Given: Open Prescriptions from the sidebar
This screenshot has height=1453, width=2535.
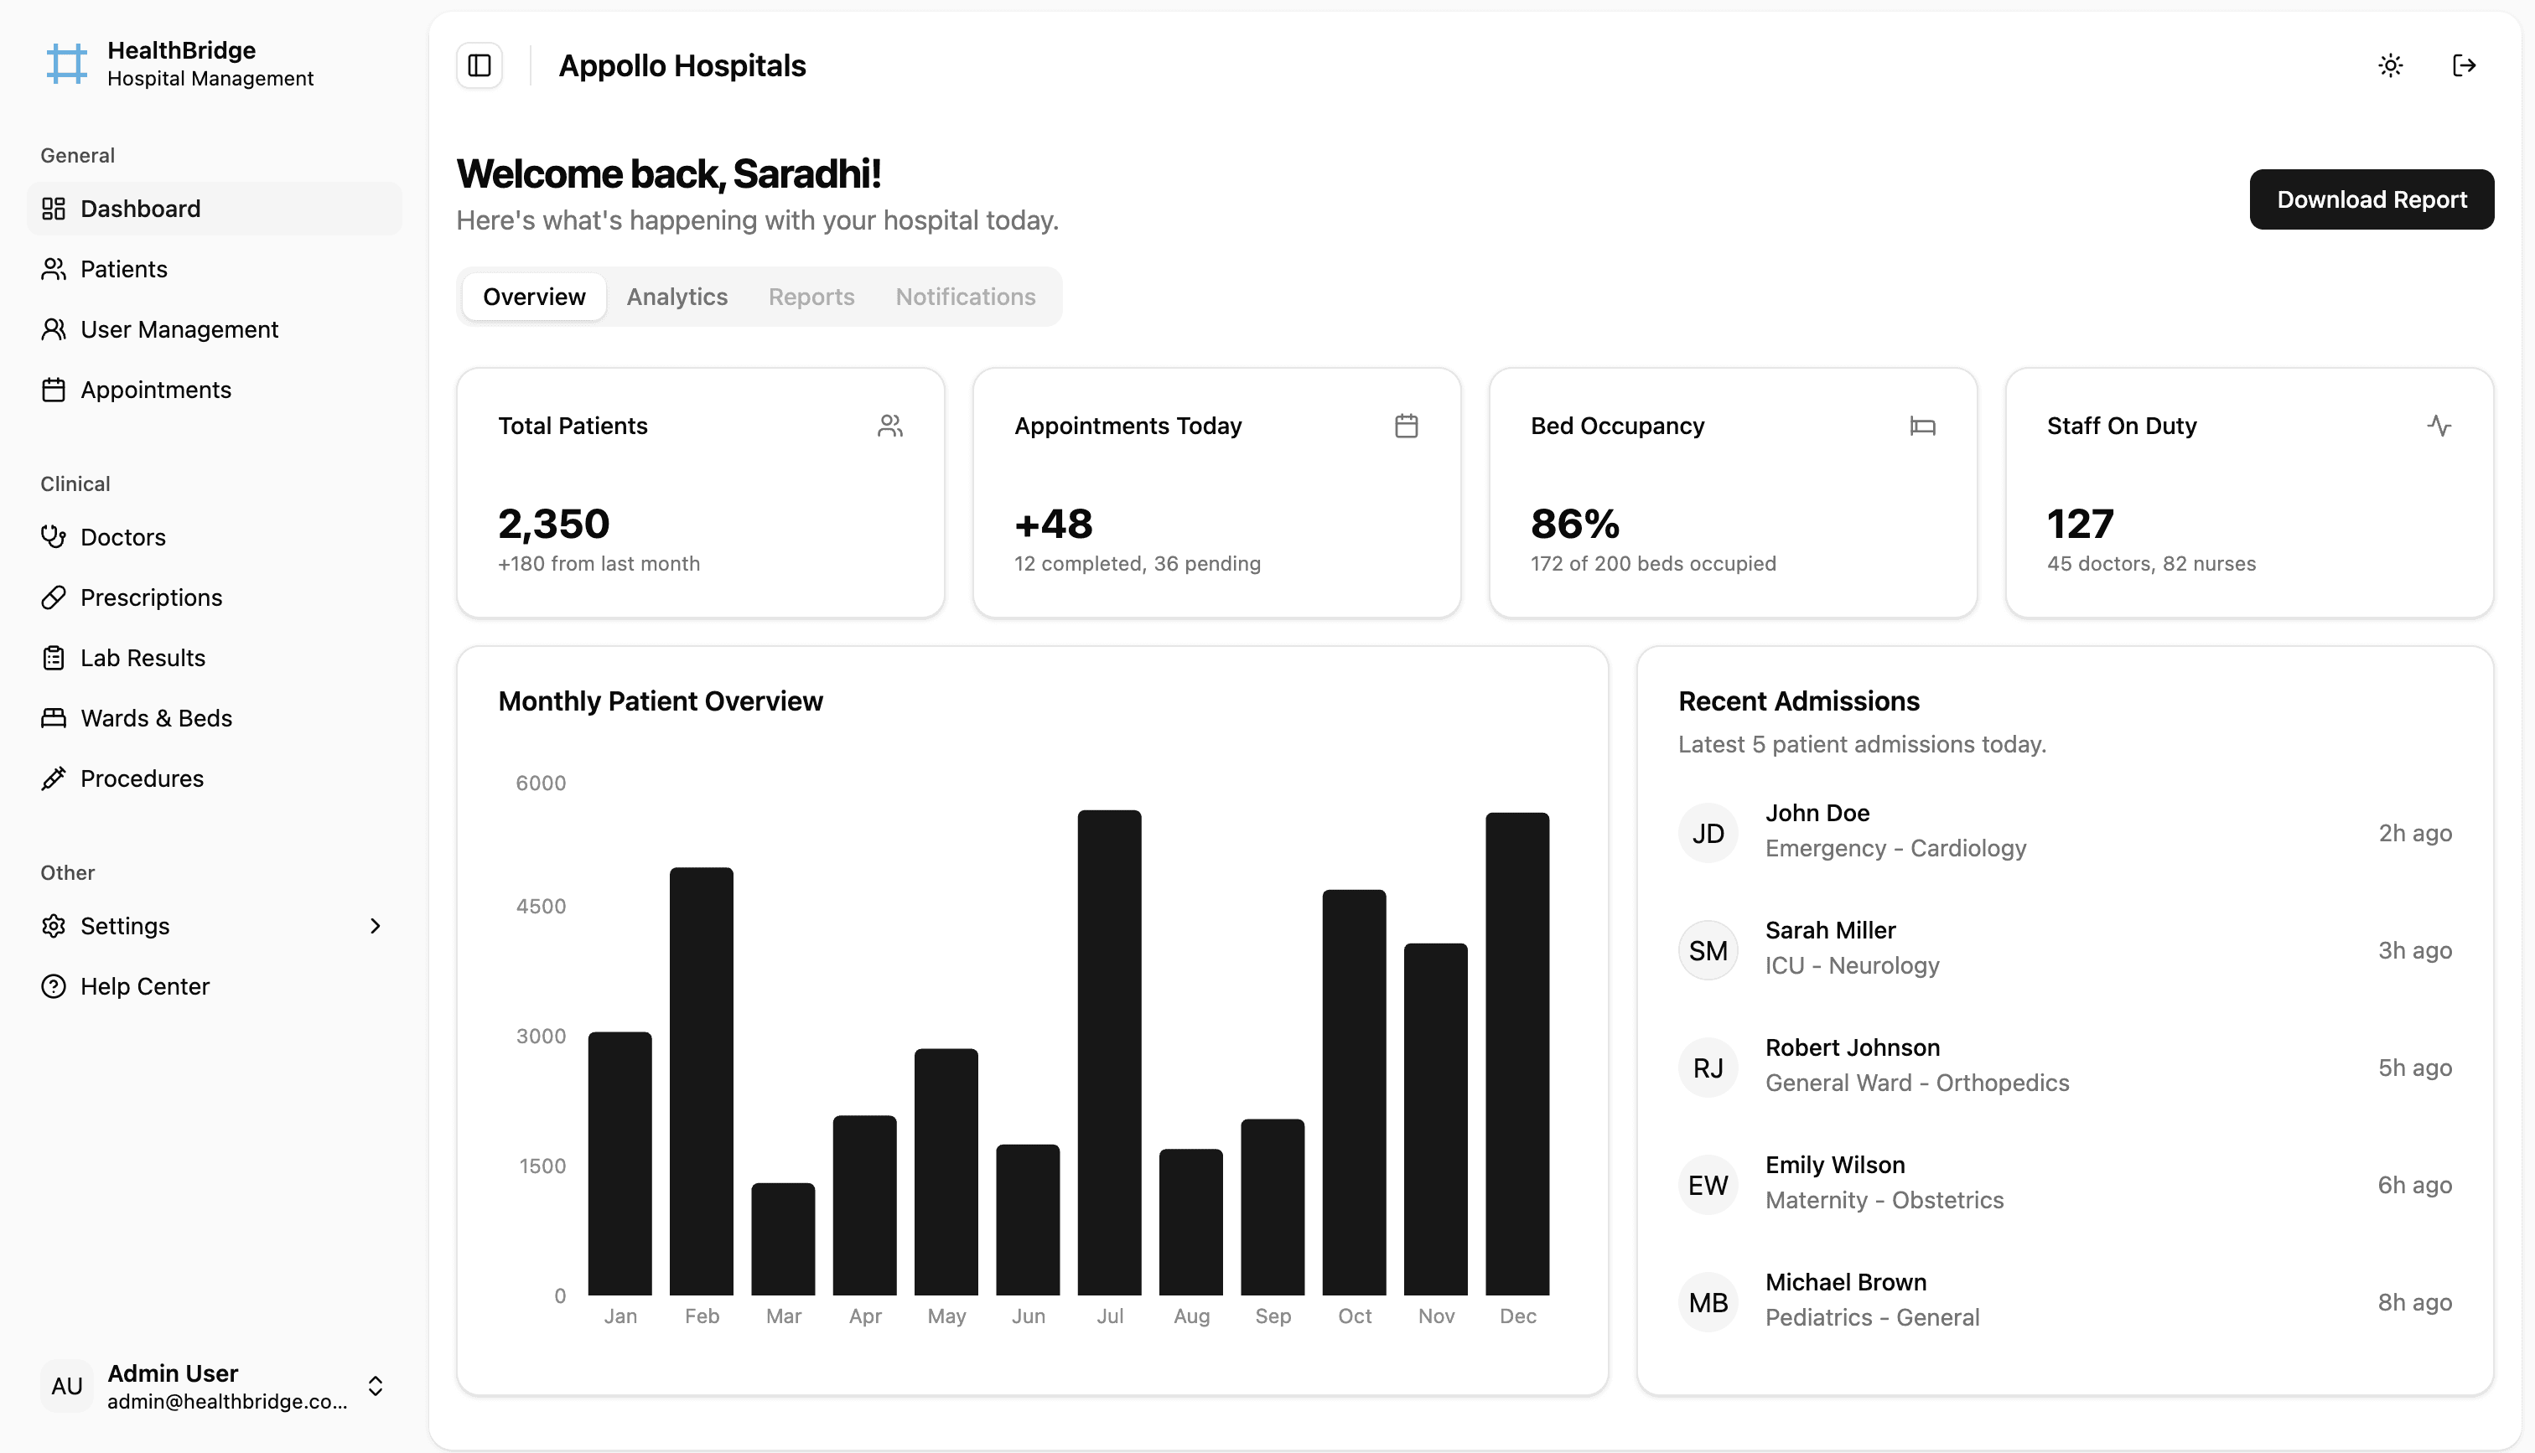Looking at the screenshot, I should 151,597.
